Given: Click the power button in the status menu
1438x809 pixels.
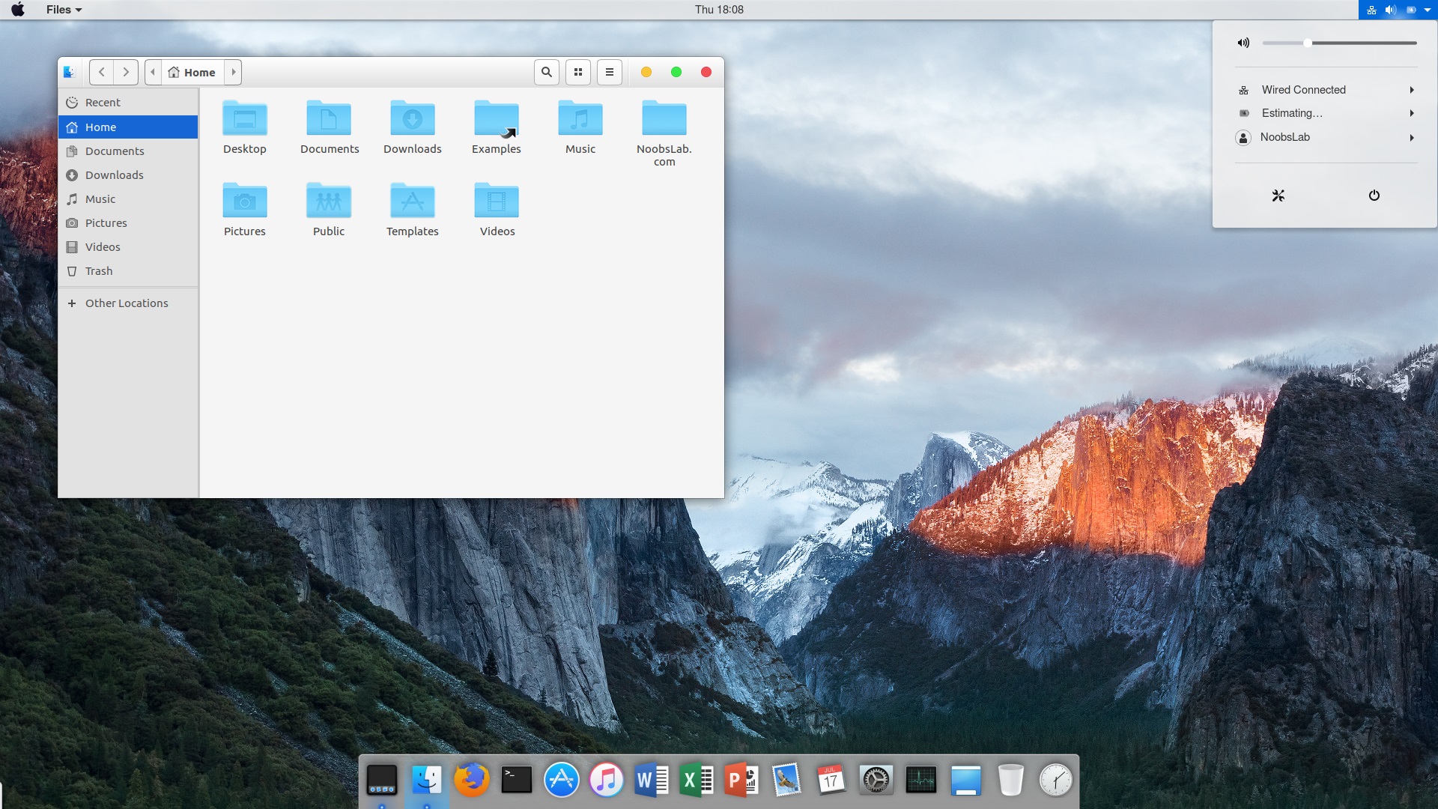Looking at the screenshot, I should 1374,196.
